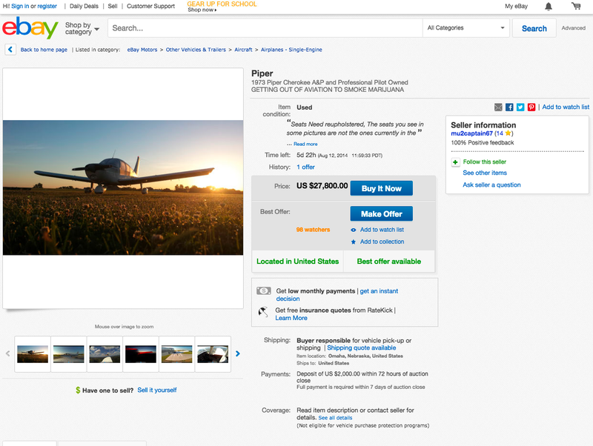Click Back to home page link
Viewport: 593px width, 446px height.
click(x=44, y=50)
